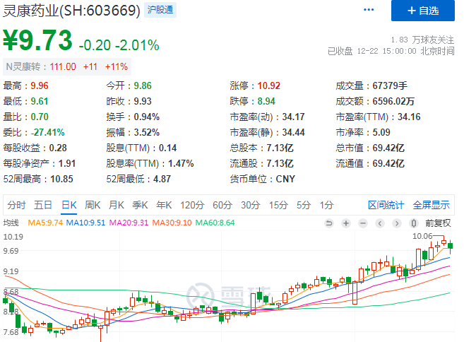The width and height of the screenshot is (464, 342).
Task: Click the 52周最低 value 4.87
Action: tap(162, 179)
